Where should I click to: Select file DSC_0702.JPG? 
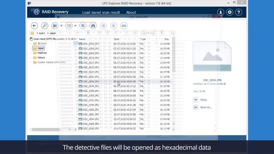coord(91,91)
